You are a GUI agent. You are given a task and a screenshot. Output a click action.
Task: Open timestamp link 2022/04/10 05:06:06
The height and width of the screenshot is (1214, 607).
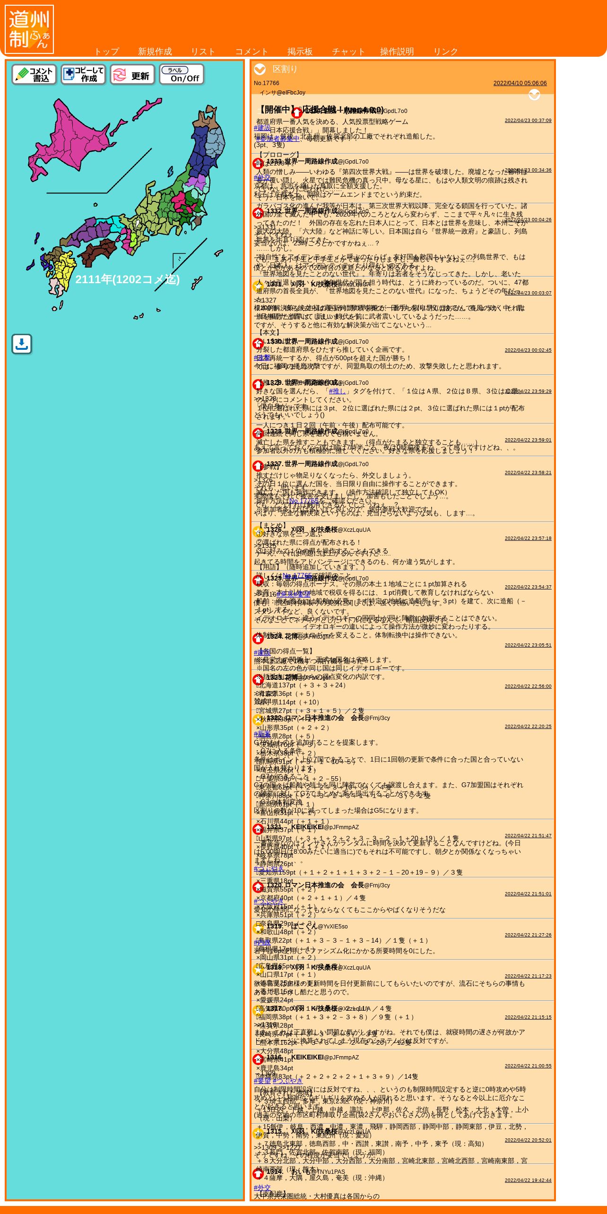520,83
